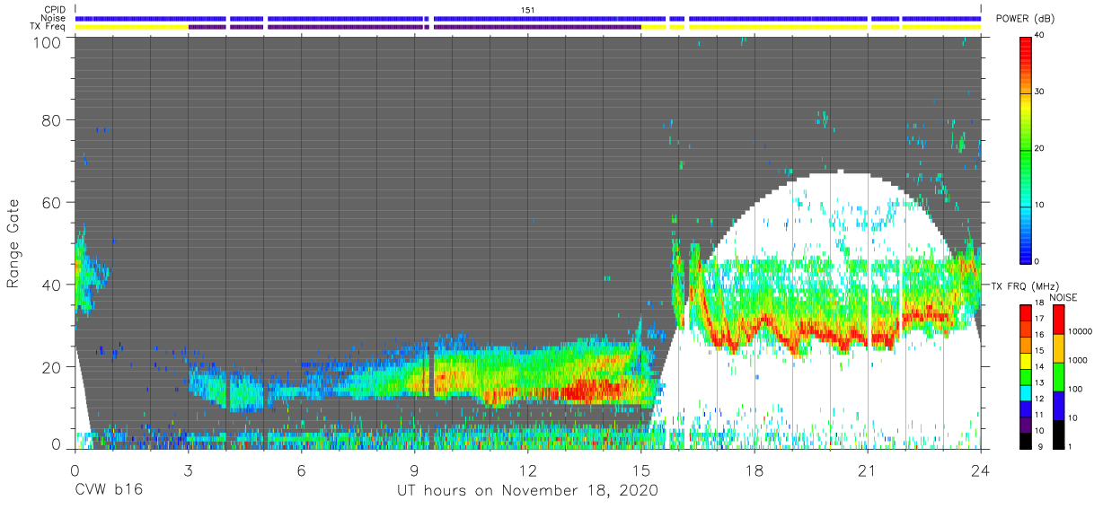Screen dimensions: 1103x509
Task: Click the yellow TX Freq strip after 16 UT
Action: tap(835, 27)
